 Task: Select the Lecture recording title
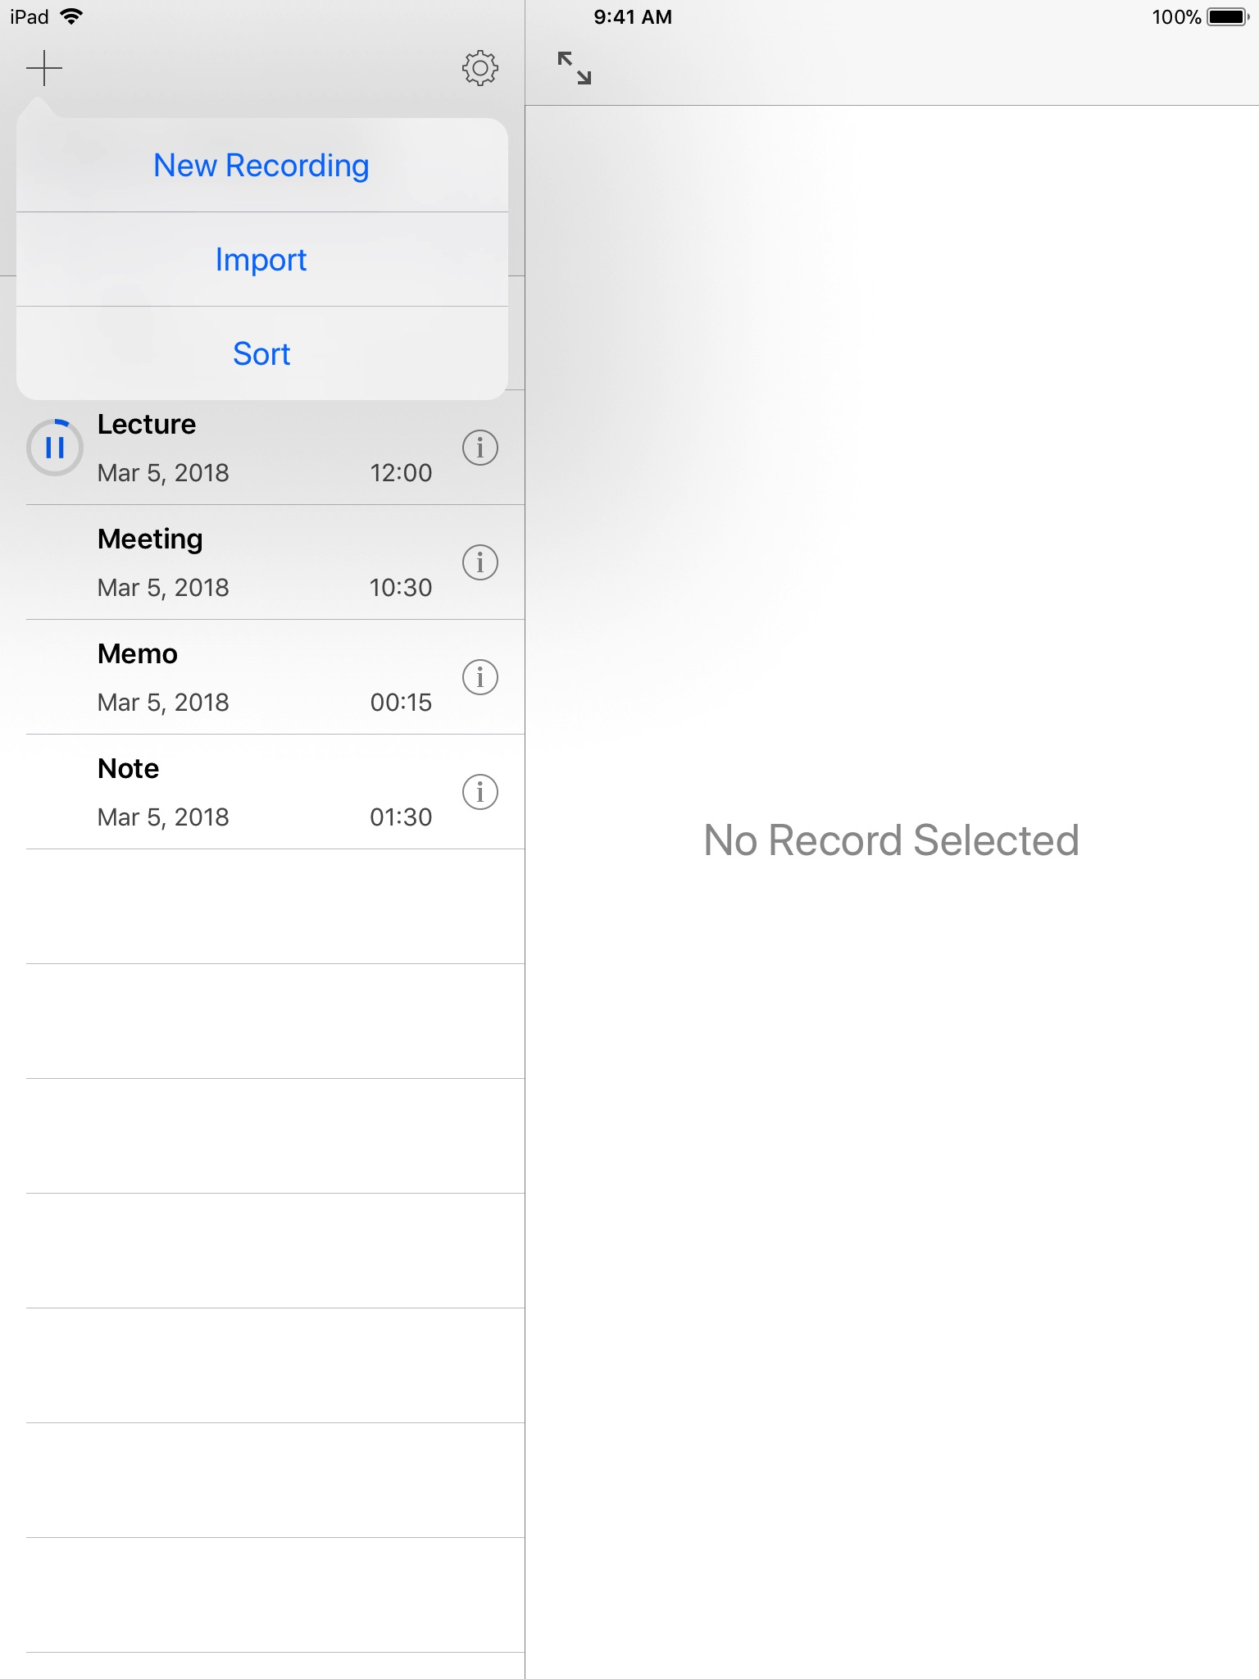(x=147, y=425)
